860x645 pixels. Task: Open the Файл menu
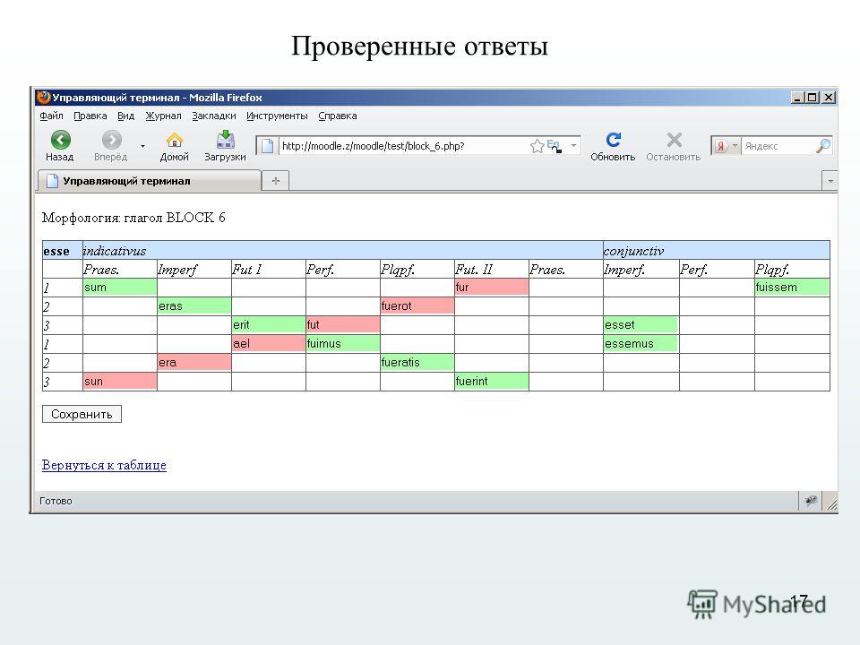51,116
